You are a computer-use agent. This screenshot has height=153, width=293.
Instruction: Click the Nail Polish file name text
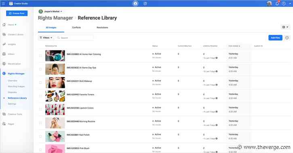click(x=78, y=135)
